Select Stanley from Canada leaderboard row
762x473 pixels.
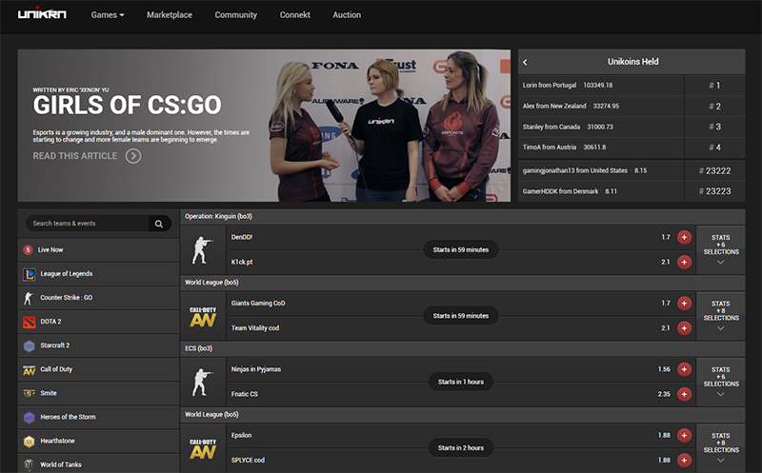click(x=632, y=127)
